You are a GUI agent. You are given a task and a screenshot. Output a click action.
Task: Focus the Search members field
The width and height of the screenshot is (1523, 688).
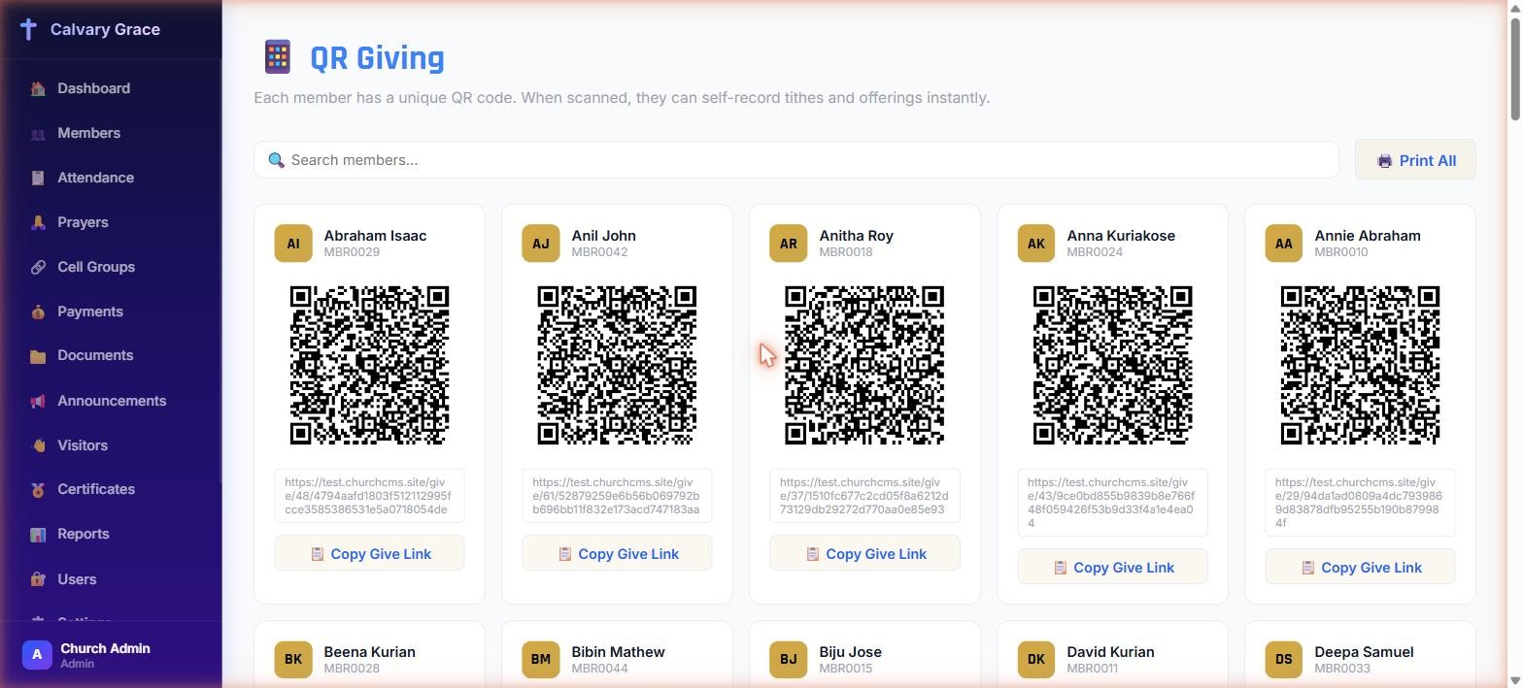pos(796,160)
